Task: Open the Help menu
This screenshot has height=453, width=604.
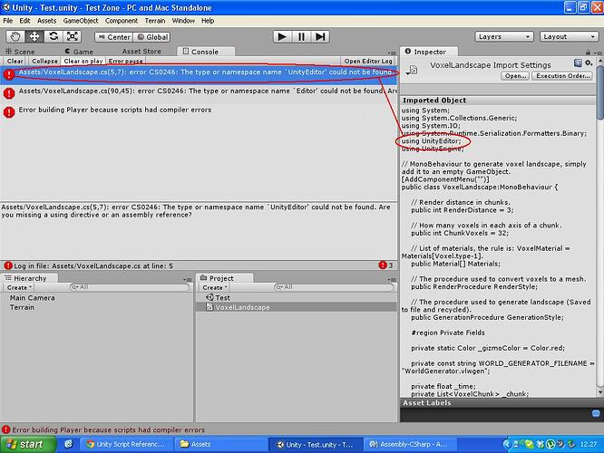Action: 208,21
